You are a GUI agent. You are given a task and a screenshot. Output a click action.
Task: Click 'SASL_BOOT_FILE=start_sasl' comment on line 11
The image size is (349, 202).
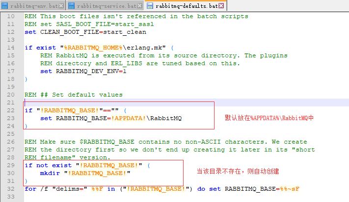pos(105,24)
